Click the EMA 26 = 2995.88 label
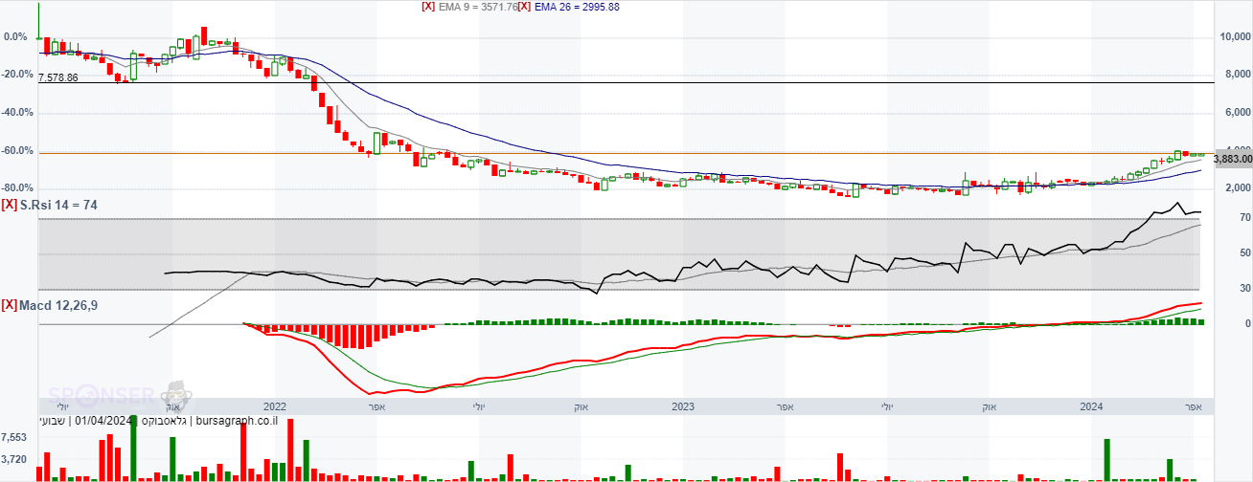 (578, 7)
